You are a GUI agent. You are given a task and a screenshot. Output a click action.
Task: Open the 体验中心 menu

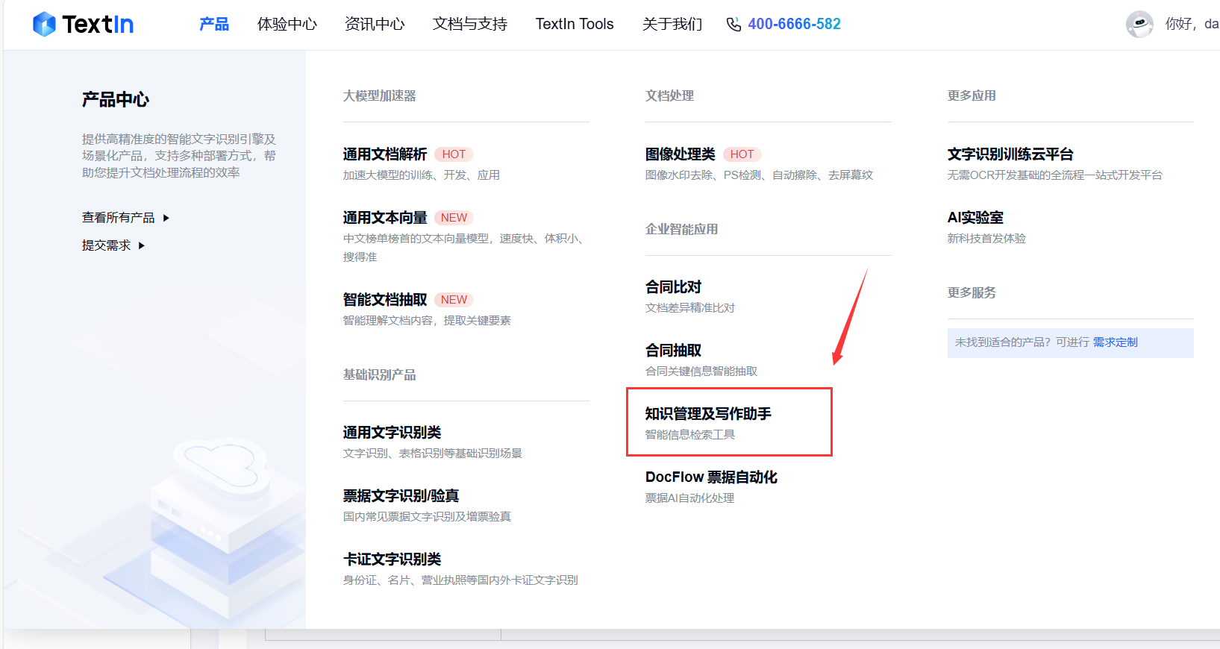[x=287, y=24]
